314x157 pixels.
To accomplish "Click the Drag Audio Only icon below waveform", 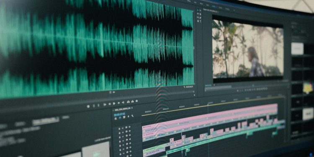I will [x=114, y=93].
